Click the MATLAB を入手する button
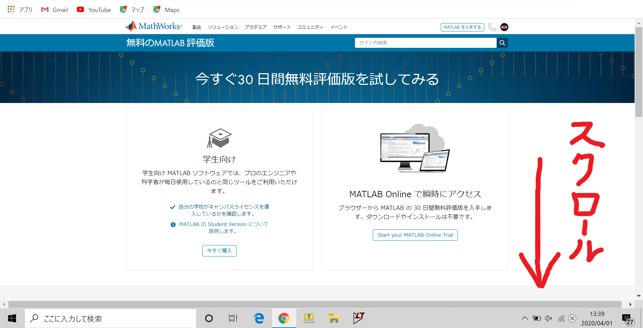Image resolution: width=643 pixels, height=328 pixels. click(x=462, y=27)
